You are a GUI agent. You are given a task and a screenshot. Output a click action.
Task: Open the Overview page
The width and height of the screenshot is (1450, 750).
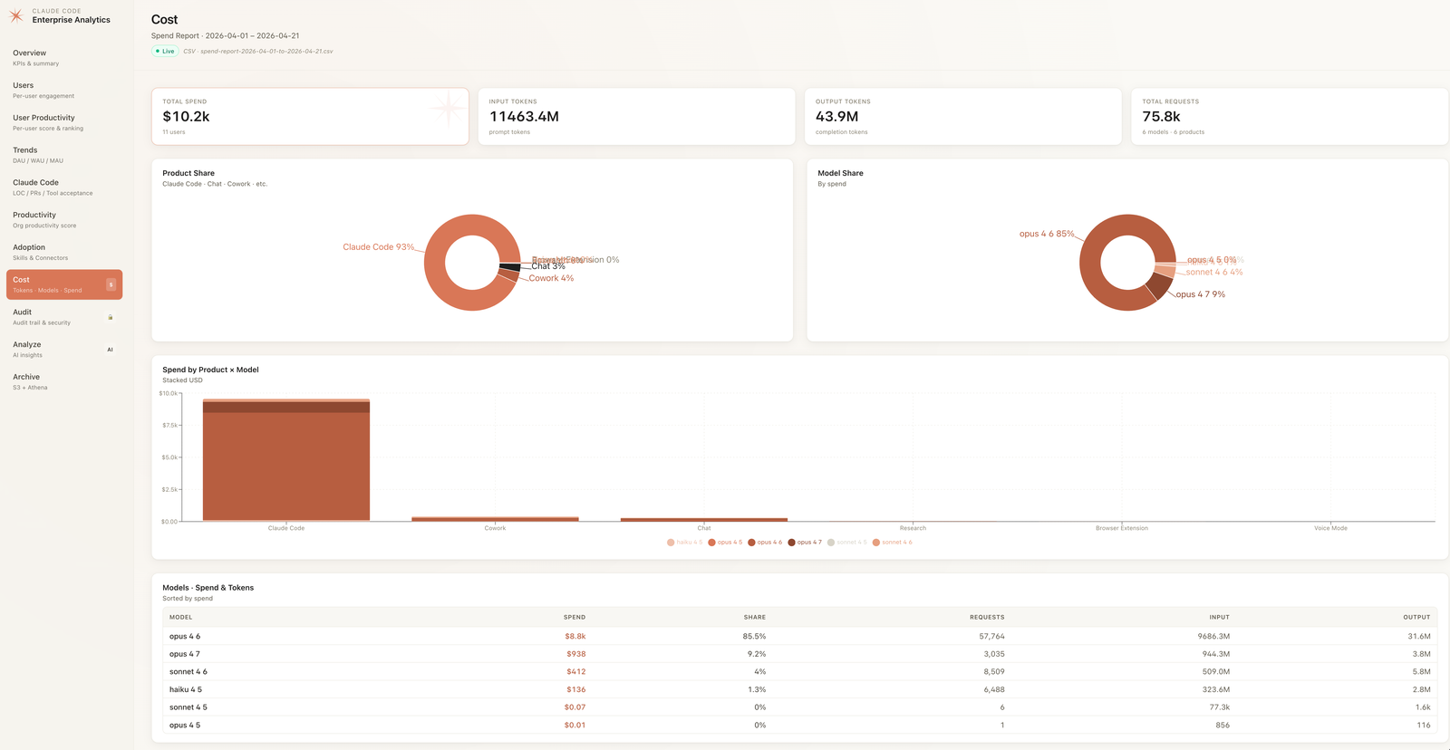pyautogui.click(x=63, y=58)
